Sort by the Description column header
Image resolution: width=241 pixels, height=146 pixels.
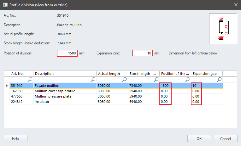tap(65, 74)
